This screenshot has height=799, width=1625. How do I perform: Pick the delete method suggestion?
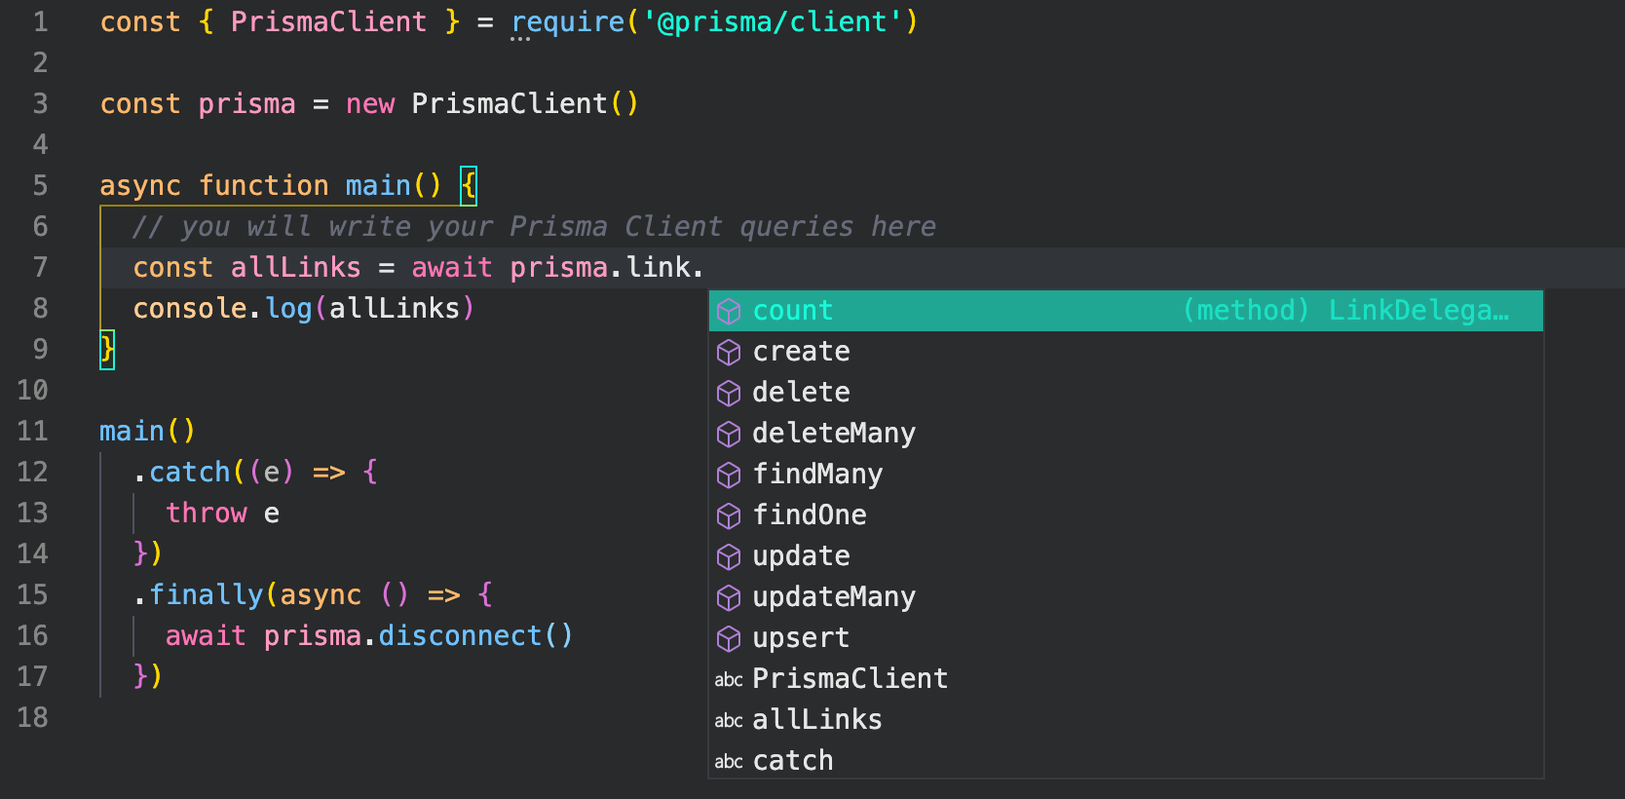click(x=1126, y=393)
